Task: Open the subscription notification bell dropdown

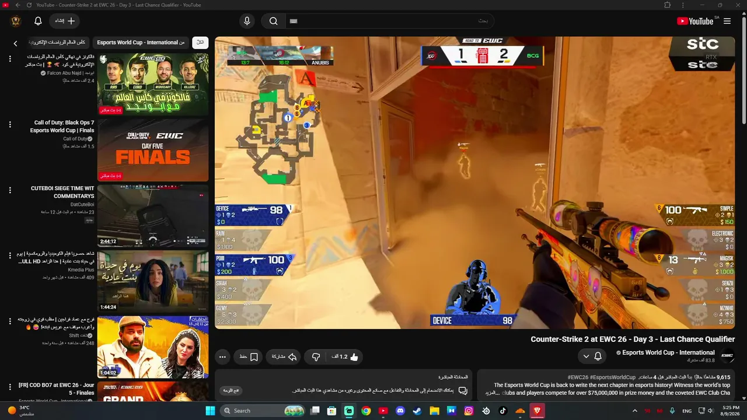Action: (592, 356)
